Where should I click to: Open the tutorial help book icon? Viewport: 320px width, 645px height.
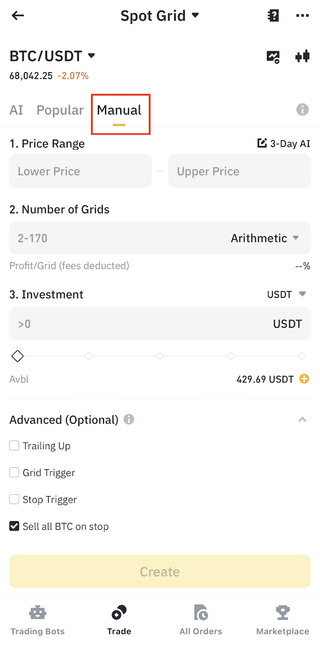[273, 16]
